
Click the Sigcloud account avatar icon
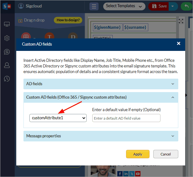click(21, 6)
